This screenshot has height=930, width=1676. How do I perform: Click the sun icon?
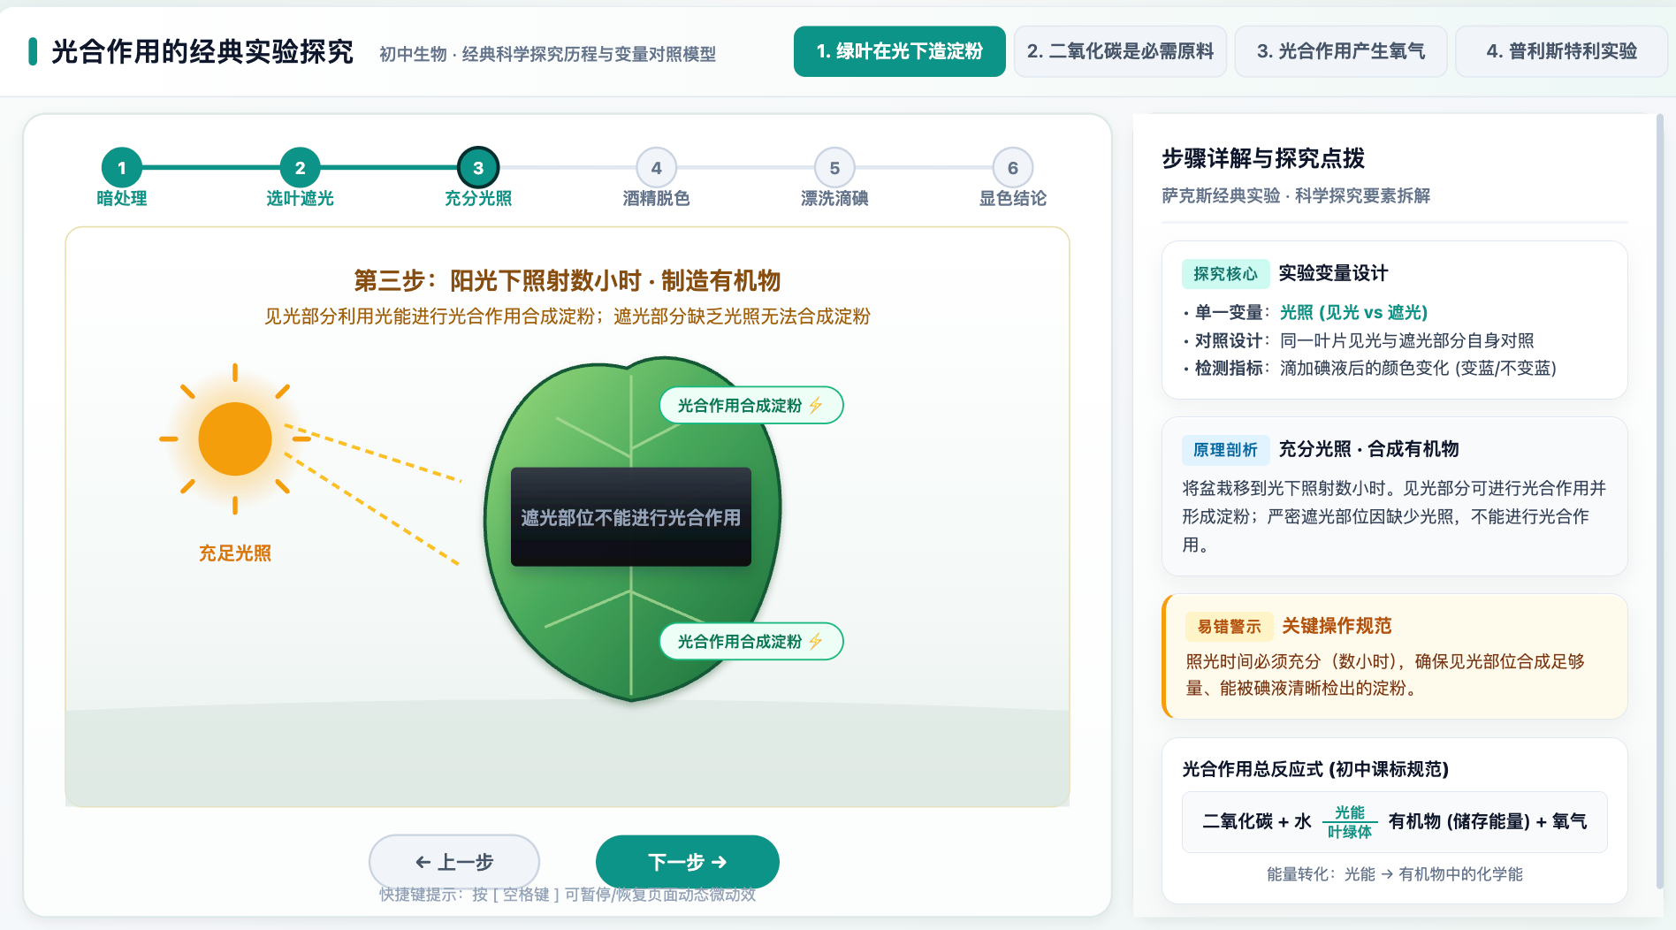(235, 438)
